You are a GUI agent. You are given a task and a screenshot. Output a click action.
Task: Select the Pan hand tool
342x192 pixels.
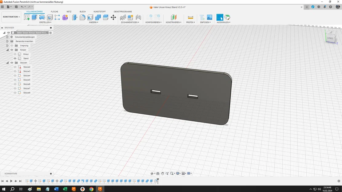[x=162, y=174]
